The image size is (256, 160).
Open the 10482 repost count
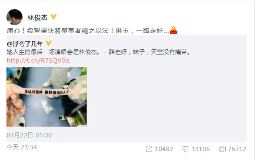pyautogui.click(x=164, y=149)
